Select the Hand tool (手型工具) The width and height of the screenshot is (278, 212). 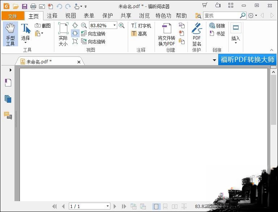coord(10,34)
